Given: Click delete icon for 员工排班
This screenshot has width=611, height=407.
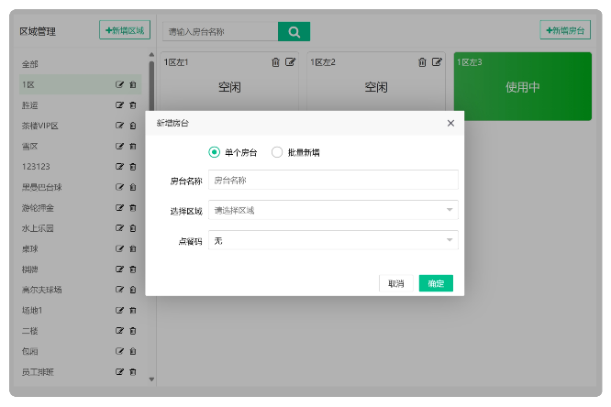Looking at the screenshot, I should click(x=132, y=371).
